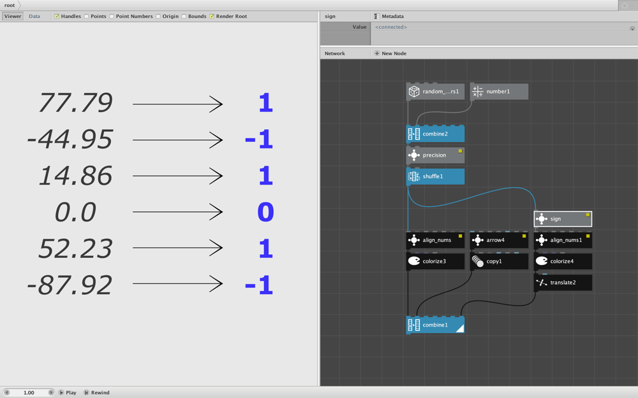
Task: Switch to the Data tab
Action: (x=34, y=17)
